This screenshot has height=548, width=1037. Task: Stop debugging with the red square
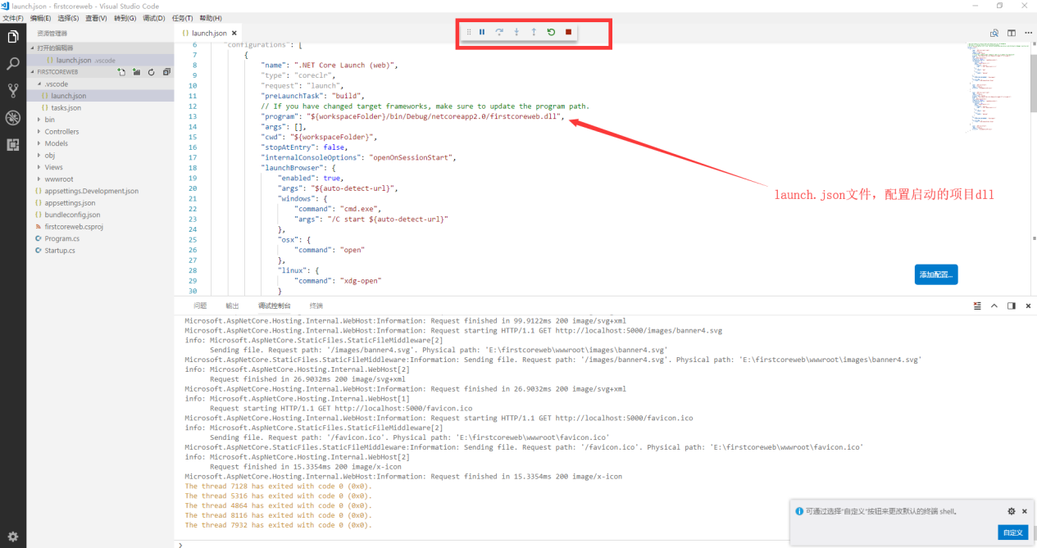point(568,32)
